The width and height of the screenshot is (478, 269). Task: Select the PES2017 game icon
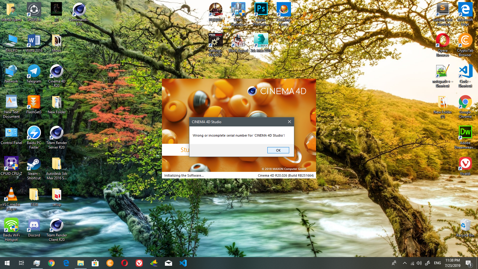click(216, 12)
